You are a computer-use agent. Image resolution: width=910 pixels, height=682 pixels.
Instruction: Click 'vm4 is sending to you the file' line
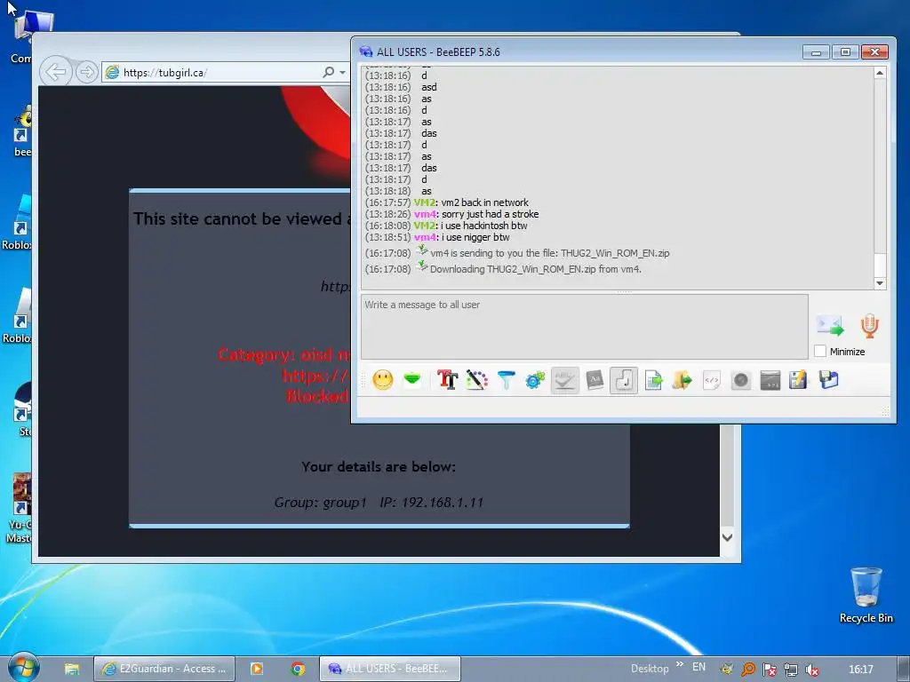click(549, 253)
